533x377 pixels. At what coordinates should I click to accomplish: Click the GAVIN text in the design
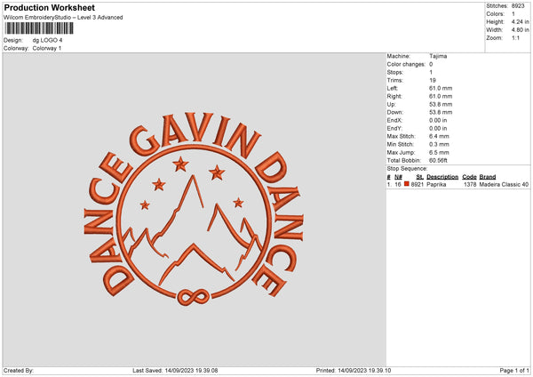point(195,134)
